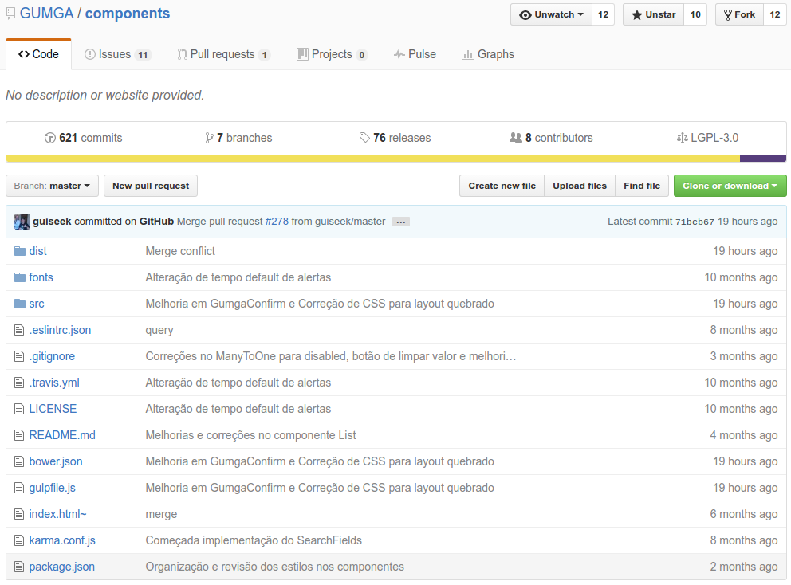The height and width of the screenshot is (585, 791).
Task: Click the file icon for package.json
Action: point(19,567)
